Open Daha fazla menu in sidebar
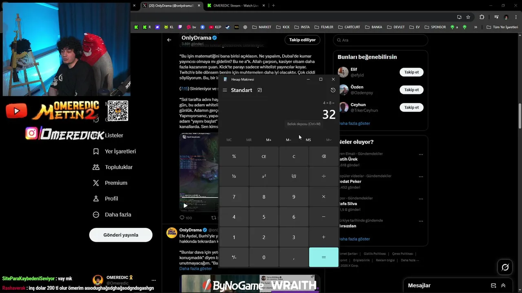Screen dimensions: 522x293 112,214
